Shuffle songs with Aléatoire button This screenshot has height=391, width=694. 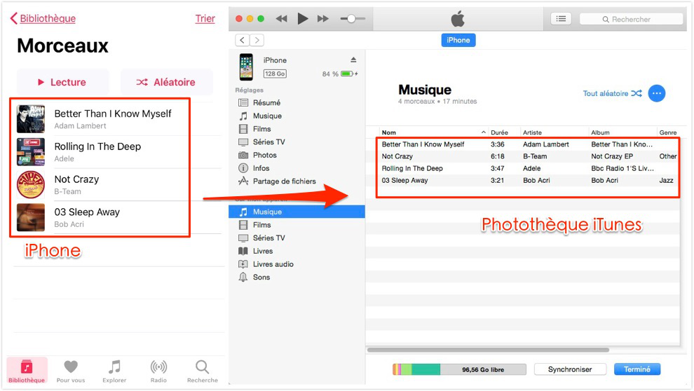point(166,82)
